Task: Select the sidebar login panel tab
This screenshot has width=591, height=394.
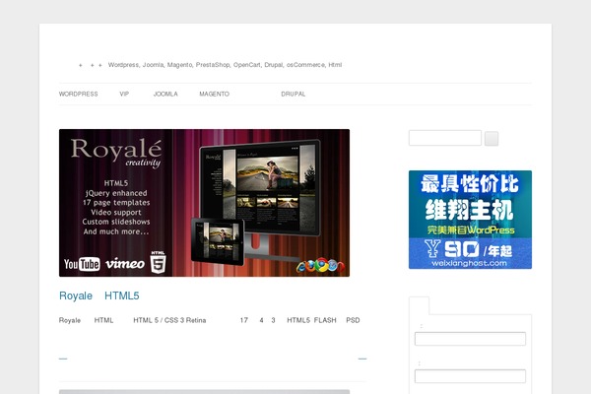Action: 419,305
